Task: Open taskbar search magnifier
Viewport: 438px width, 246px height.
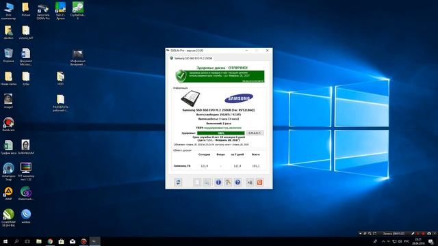Action: tap(16, 241)
